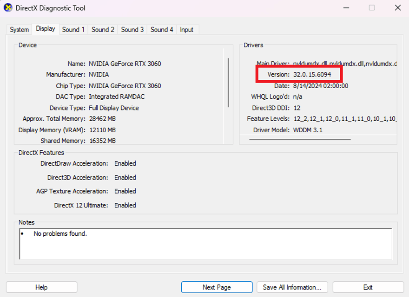Click the Next Page button
Image resolution: width=409 pixels, height=297 pixels.
point(216,287)
